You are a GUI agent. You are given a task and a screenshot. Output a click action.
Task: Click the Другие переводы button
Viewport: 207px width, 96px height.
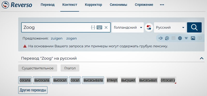tap(33, 90)
